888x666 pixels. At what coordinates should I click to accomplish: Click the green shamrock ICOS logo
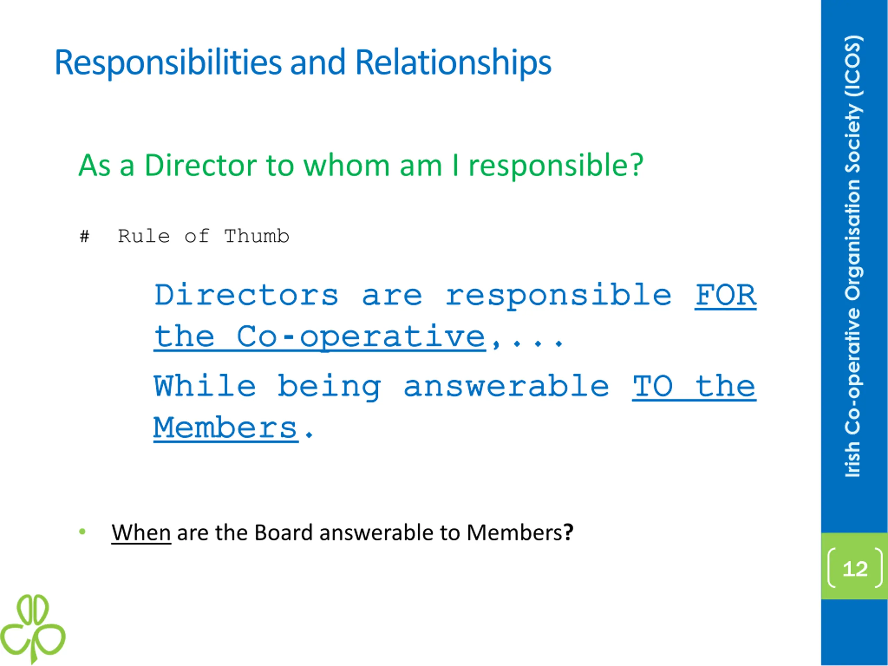coord(33,628)
